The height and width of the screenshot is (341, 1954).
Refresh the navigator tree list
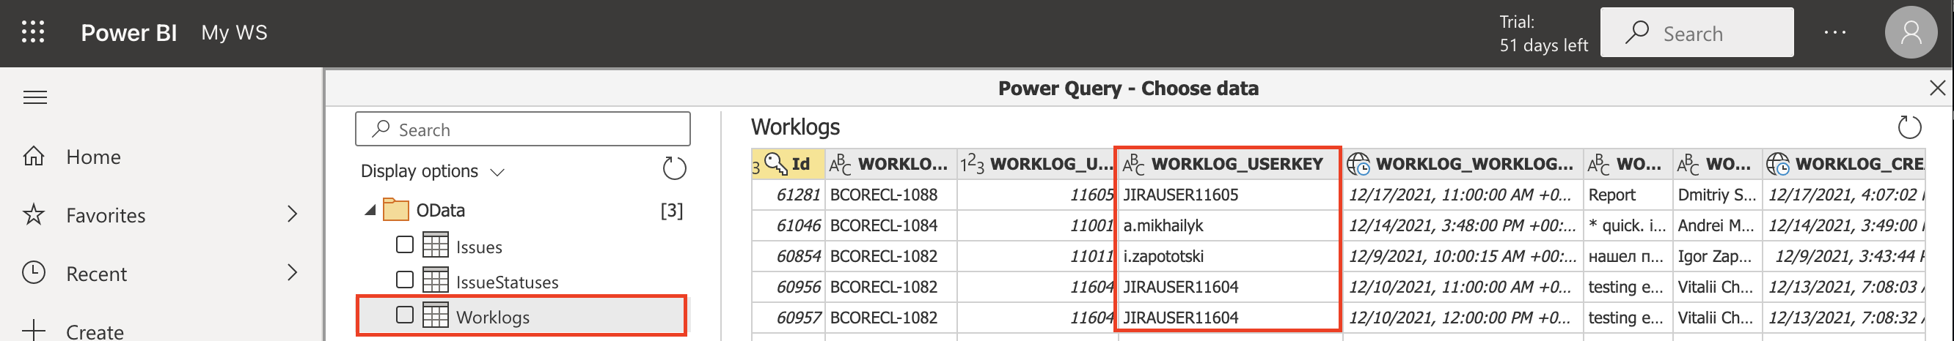click(x=673, y=168)
